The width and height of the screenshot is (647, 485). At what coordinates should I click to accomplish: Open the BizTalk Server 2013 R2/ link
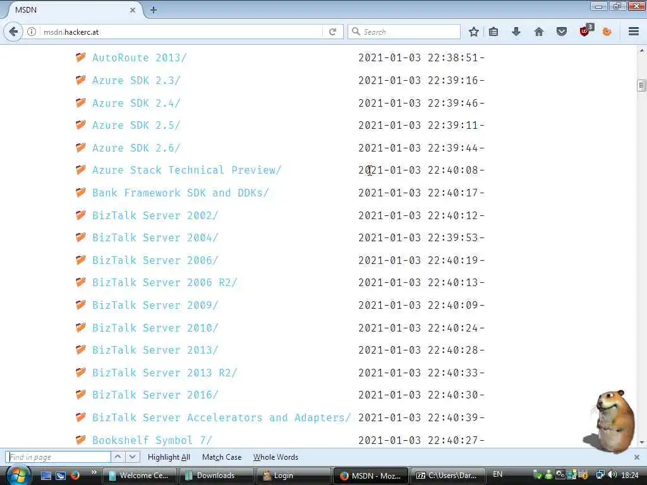tap(165, 373)
